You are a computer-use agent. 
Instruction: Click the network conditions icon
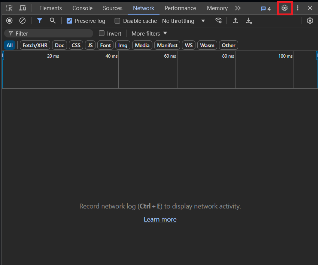click(219, 21)
